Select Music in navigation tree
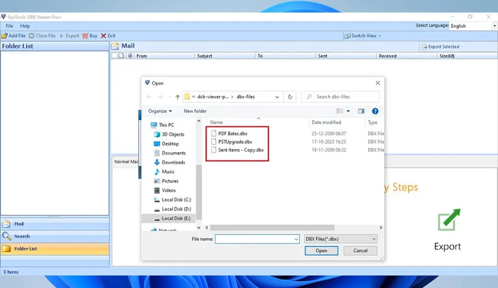The image size is (498, 288). 164,171
